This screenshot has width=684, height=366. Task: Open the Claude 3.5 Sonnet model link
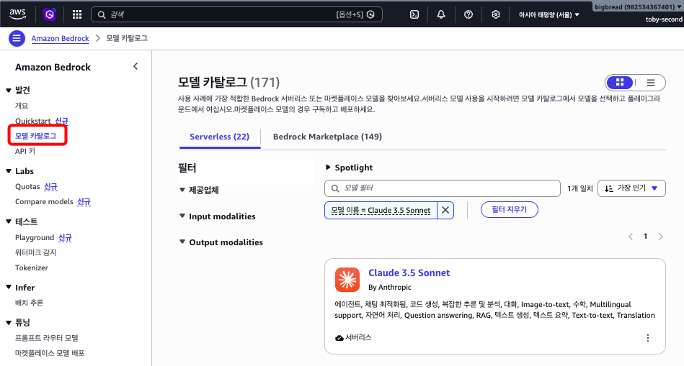click(x=409, y=273)
